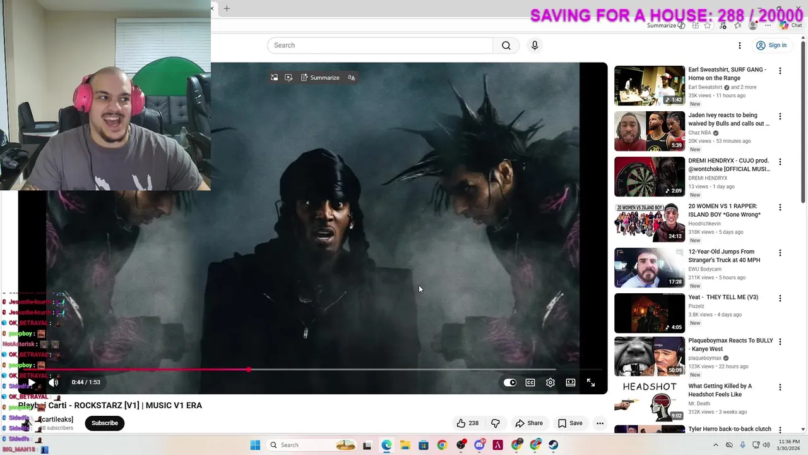The height and width of the screenshot is (455, 808).
Task: Open picture-in-picture from the video overlay toolbar
Action: point(274,78)
